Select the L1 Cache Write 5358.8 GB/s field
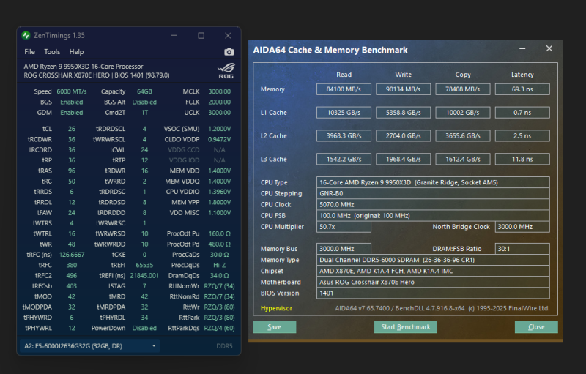 coord(403,113)
